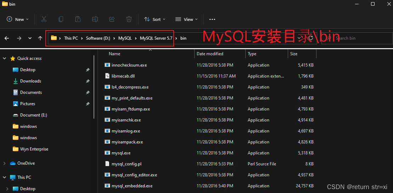Click the bin breadcrumb segment

click(183, 38)
